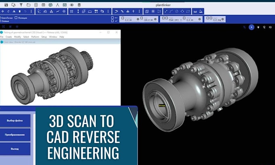Toggle the checkbox beside the straight line symbol

pyautogui.click(x=112, y=18)
